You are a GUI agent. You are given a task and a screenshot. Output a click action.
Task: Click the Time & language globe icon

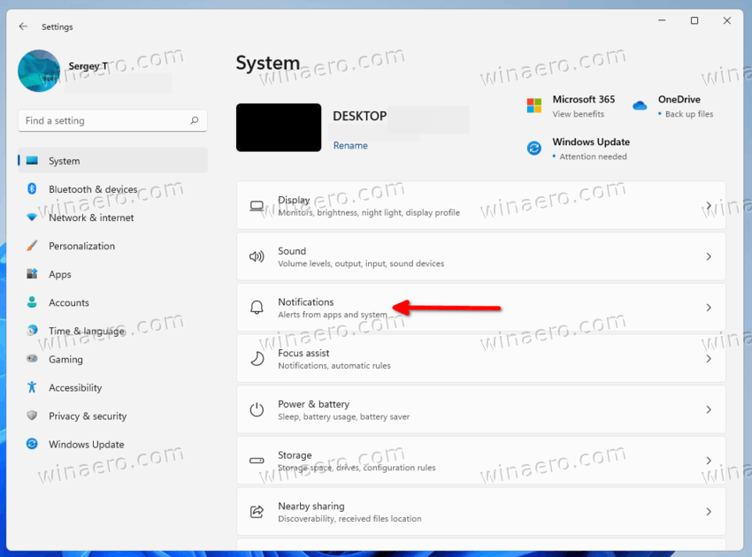(x=32, y=331)
